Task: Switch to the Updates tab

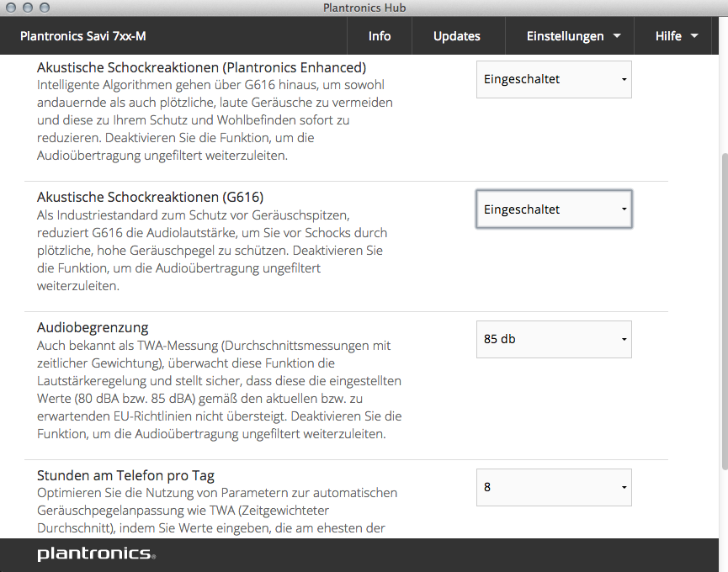Action: (457, 36)
